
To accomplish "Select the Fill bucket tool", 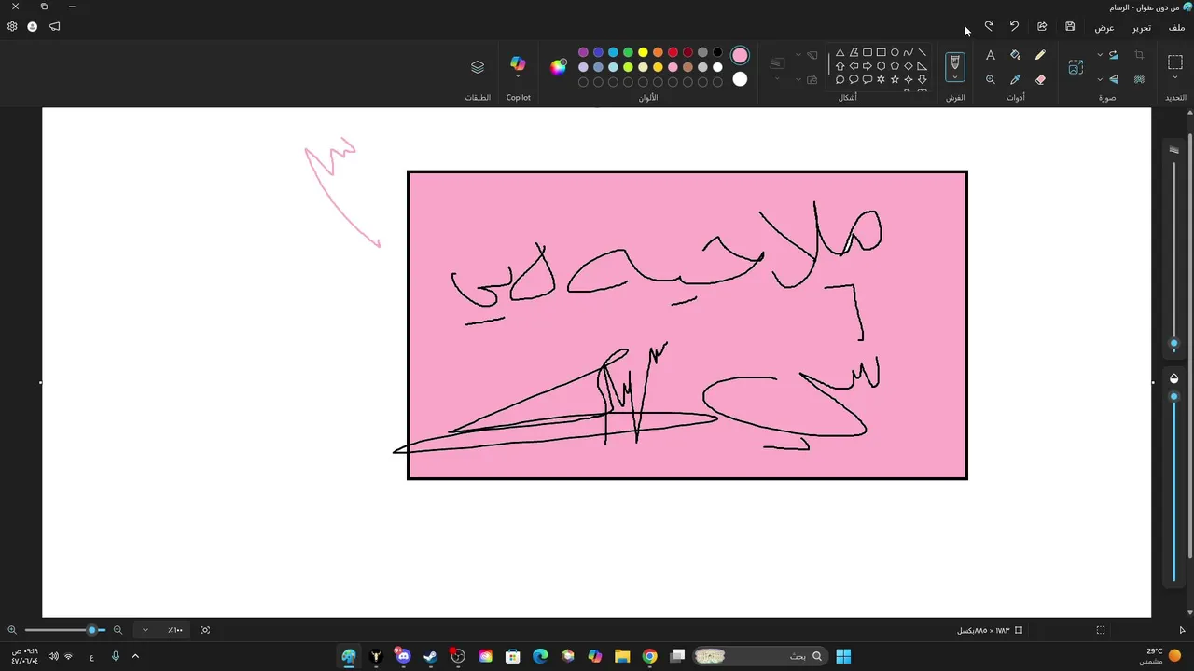I will click(x=1016, y=54).
